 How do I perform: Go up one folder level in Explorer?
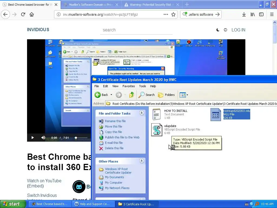132,95
